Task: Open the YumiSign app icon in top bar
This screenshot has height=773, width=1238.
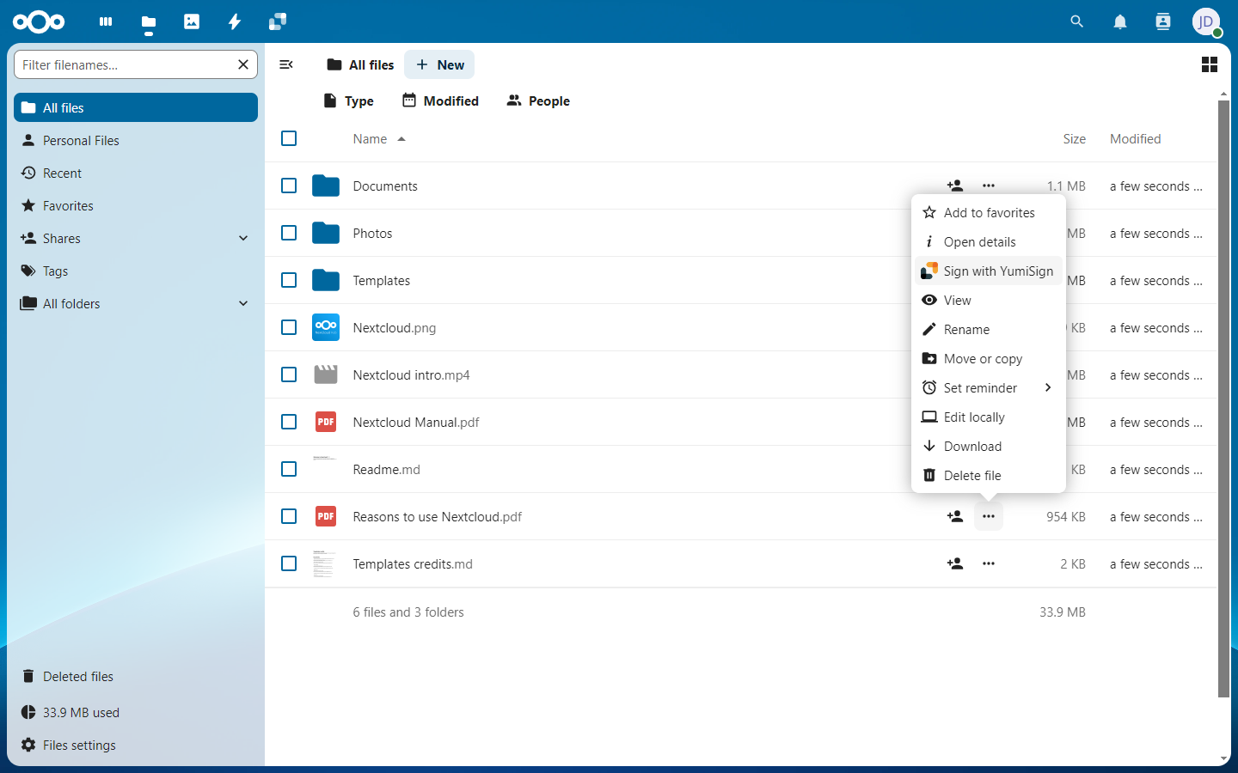Action: (x=278, y=21)
